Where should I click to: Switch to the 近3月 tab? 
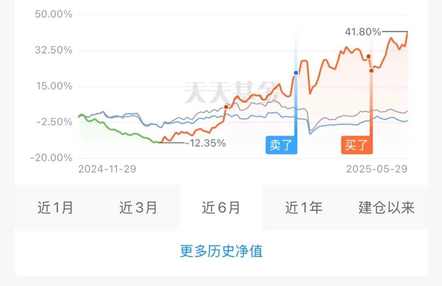coord(138,208)
